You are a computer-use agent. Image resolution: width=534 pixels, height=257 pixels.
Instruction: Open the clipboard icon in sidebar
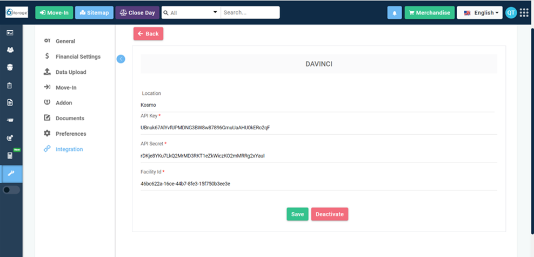pyautogui.click(x=10, y=85)
